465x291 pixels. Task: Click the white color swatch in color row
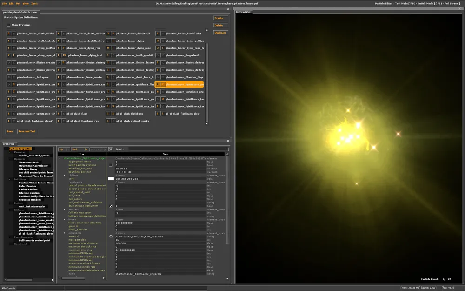coord(111,179)
